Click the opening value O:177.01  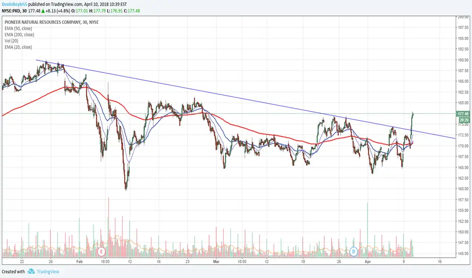coord(80,11)
